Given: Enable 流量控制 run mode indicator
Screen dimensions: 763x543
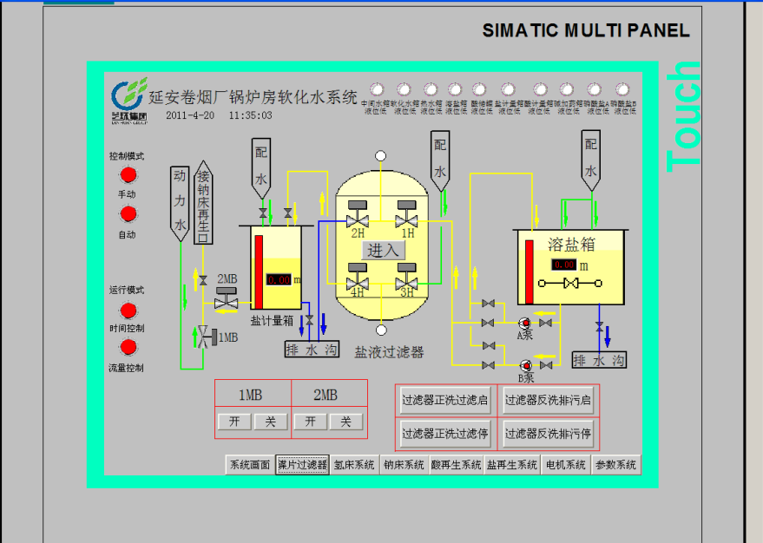Looking at the screenshot, I should [128, 348].
